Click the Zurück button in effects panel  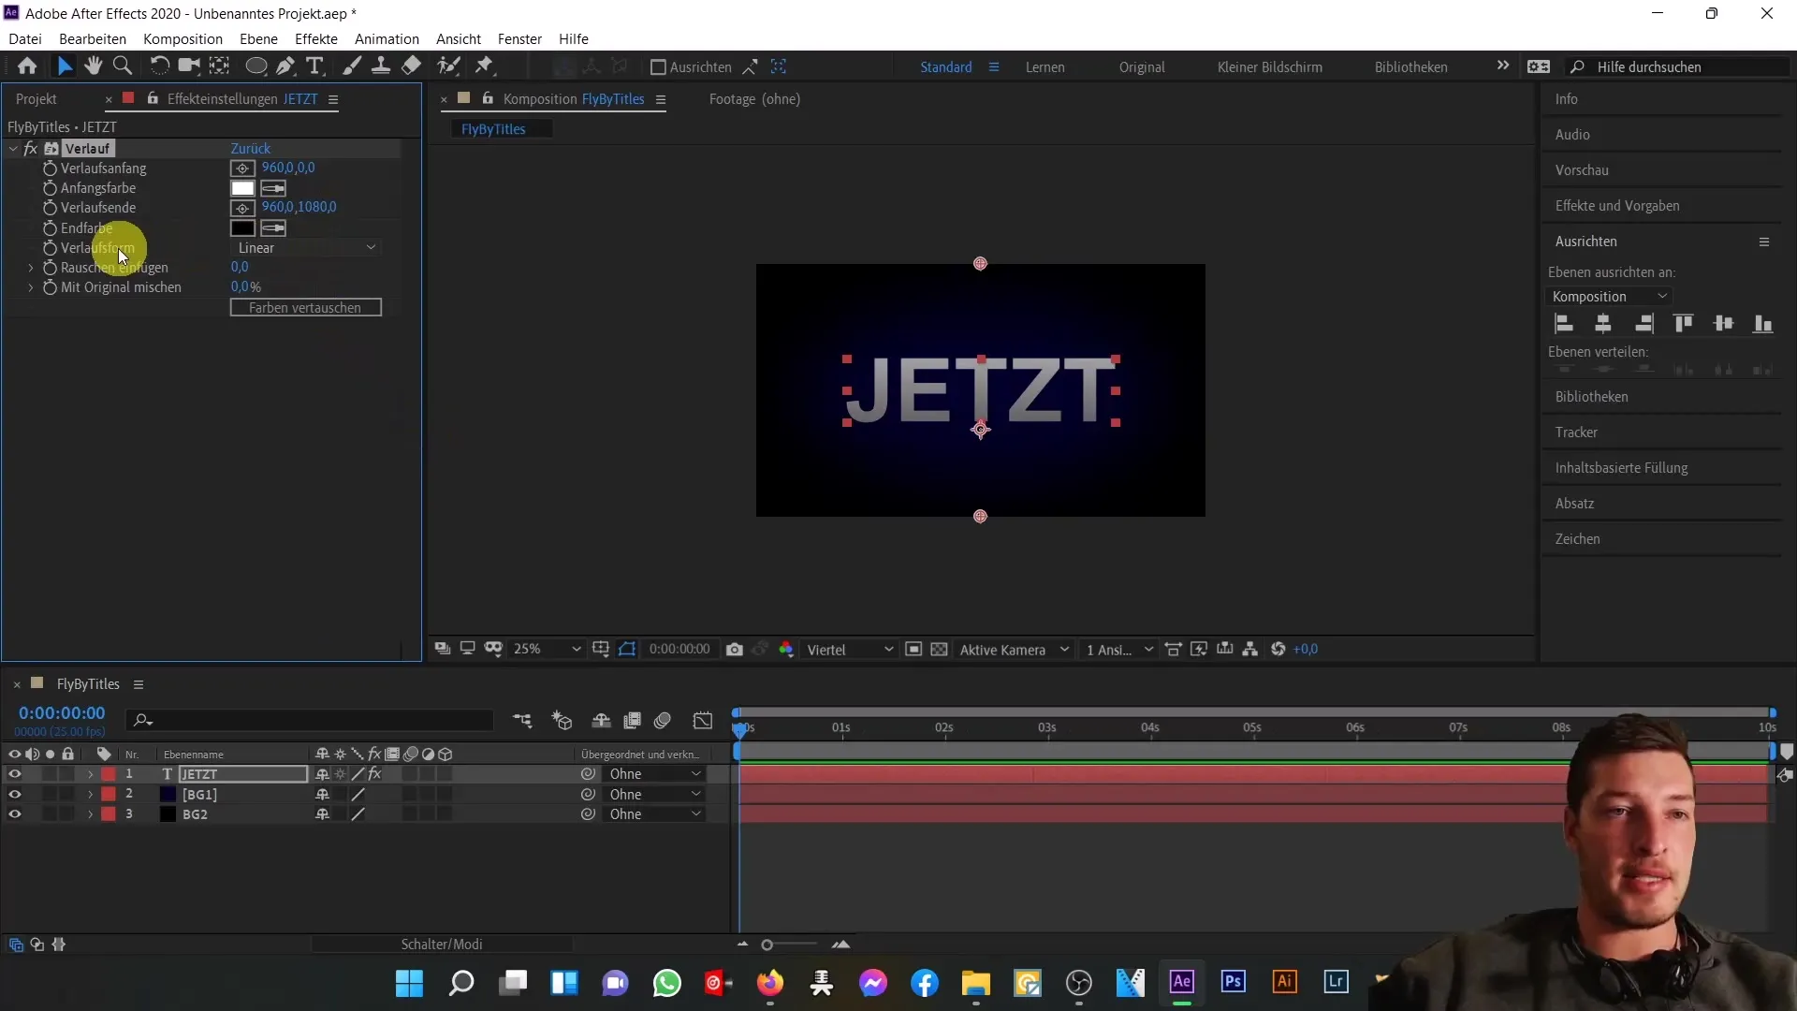251,147
